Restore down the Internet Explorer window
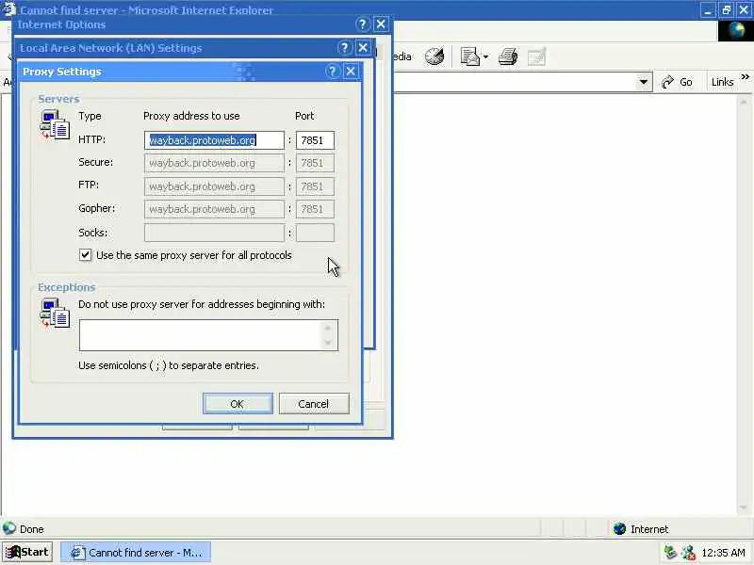 click(x=726, y=10)
